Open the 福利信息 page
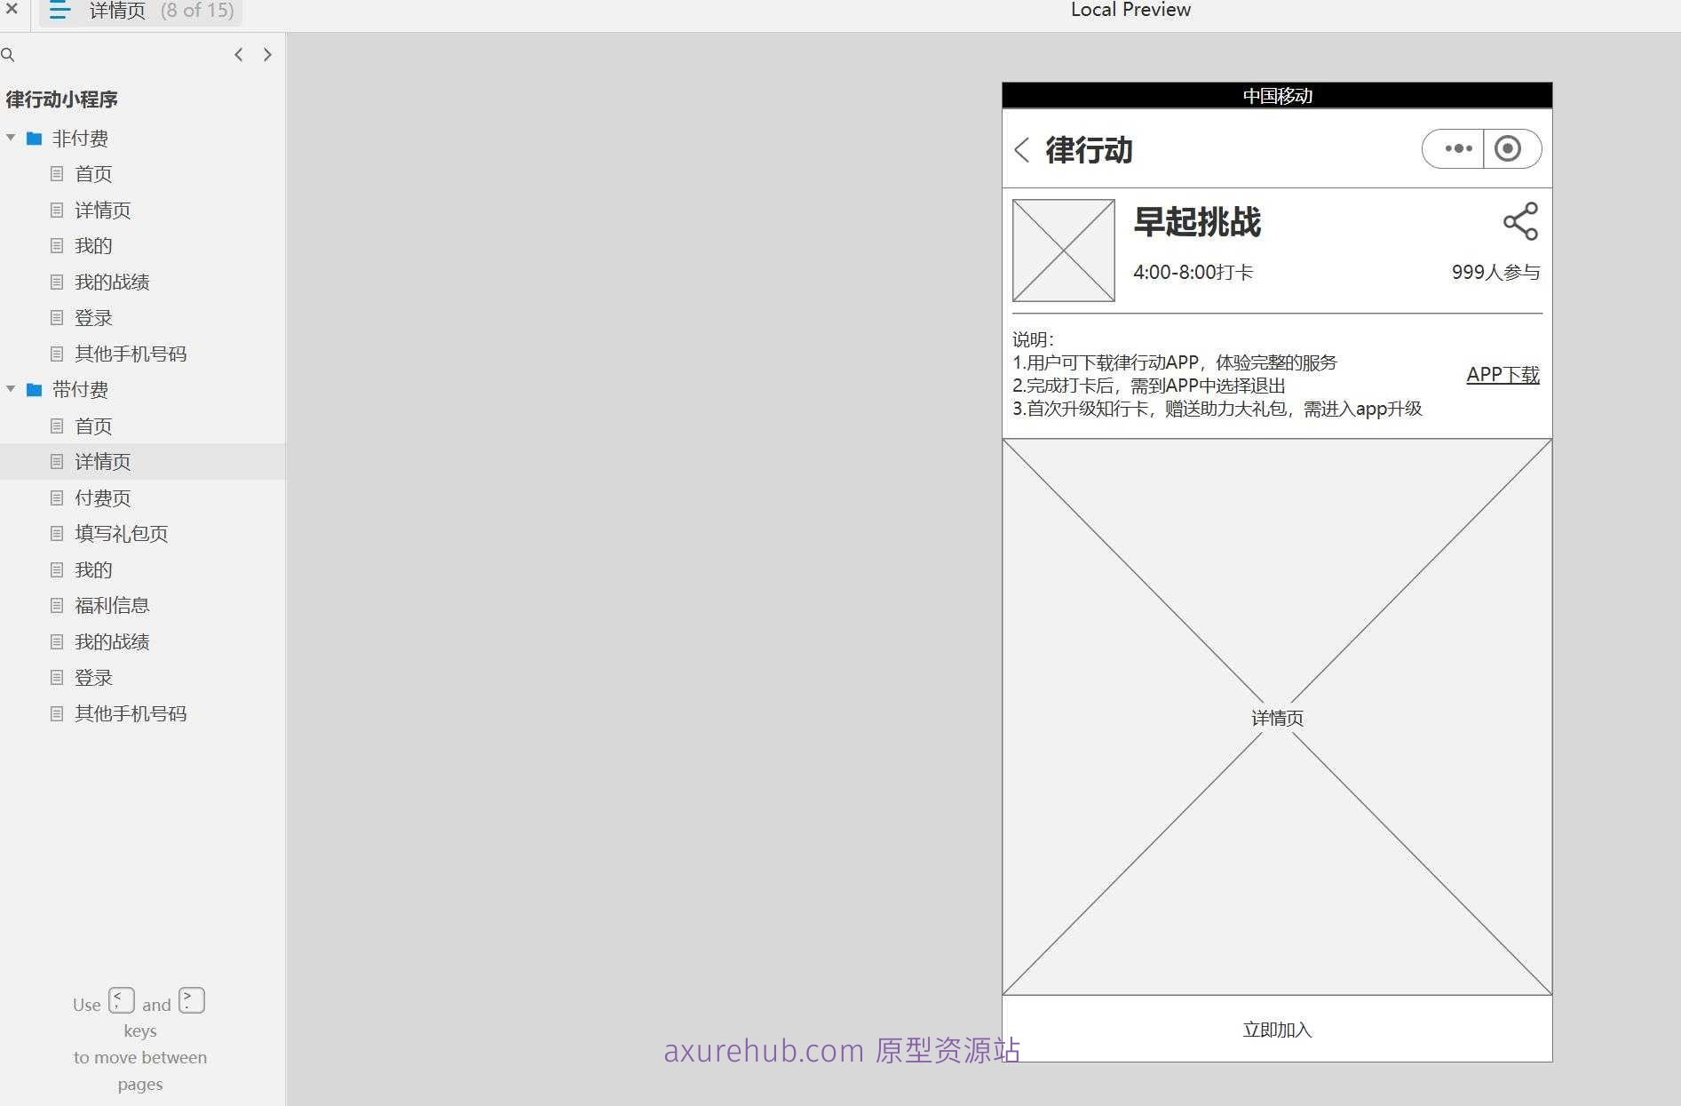The image size is (1681, 1106). click(112, 606)
